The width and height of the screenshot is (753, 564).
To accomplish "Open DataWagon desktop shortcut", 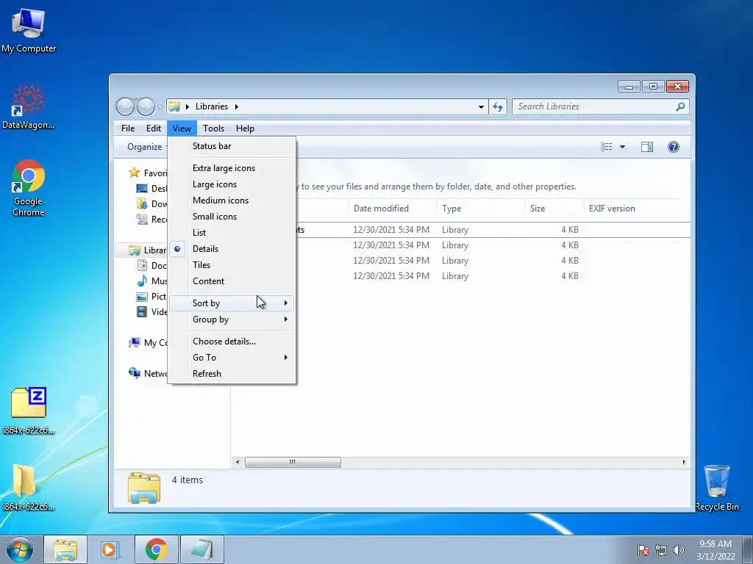I will point(29,107).
